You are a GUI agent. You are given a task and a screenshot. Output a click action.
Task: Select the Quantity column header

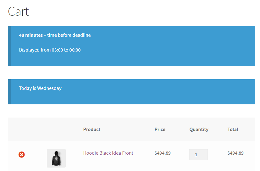(199, 130)
